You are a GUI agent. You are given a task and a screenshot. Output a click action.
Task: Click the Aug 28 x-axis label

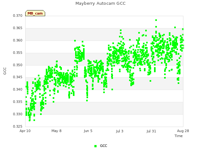click(x=183, y=131)
